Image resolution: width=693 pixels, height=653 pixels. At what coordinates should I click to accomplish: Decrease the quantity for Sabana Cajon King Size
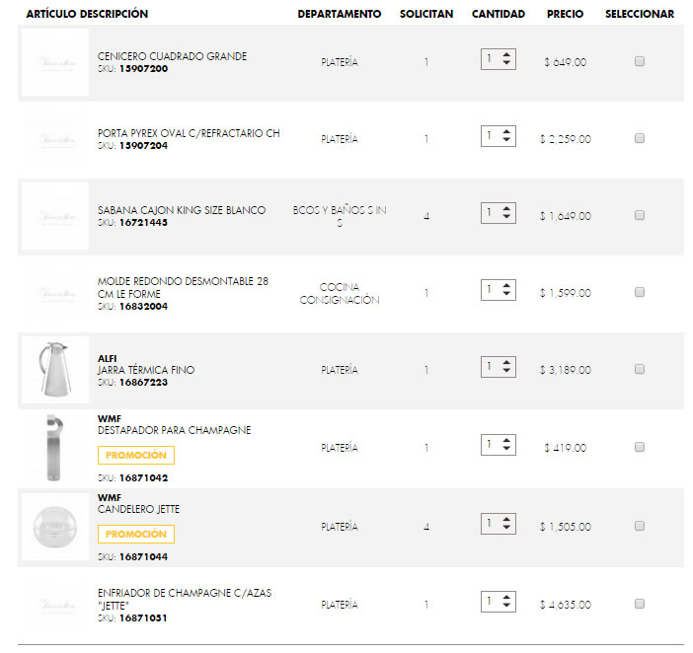(506, 218)
